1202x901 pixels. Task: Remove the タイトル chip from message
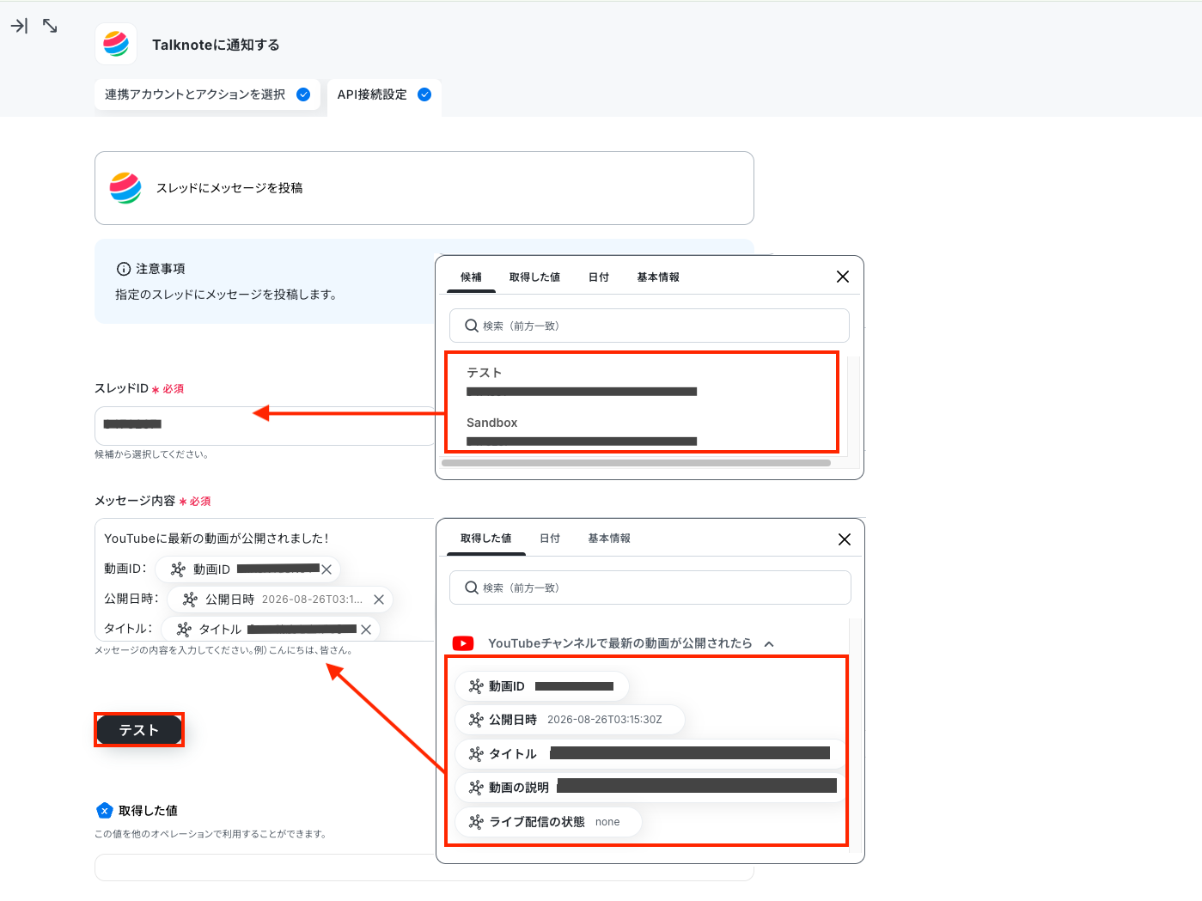point(366,630)
